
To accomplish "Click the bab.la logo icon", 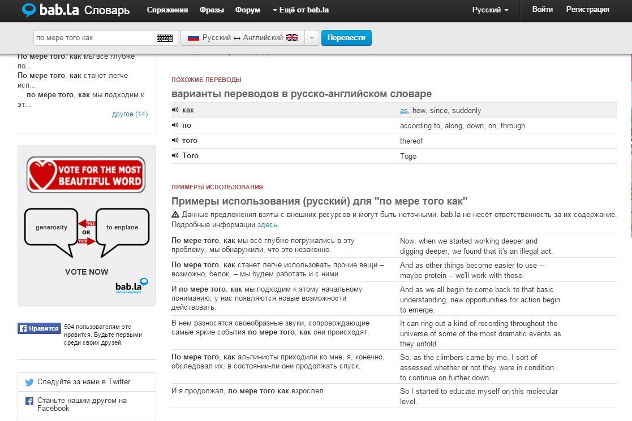I will coord(29,10).
